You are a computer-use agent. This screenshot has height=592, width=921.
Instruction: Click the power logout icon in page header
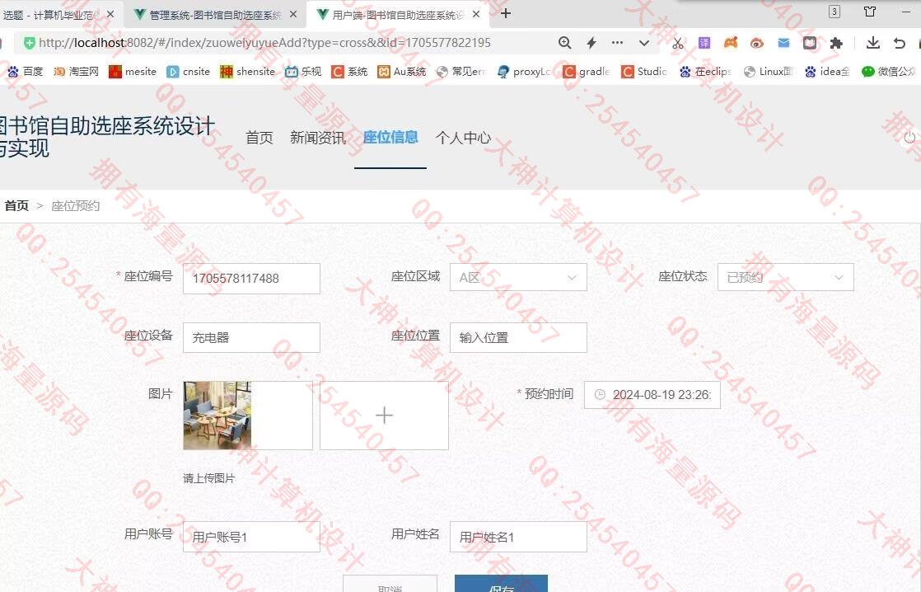(x=909, y=138)
